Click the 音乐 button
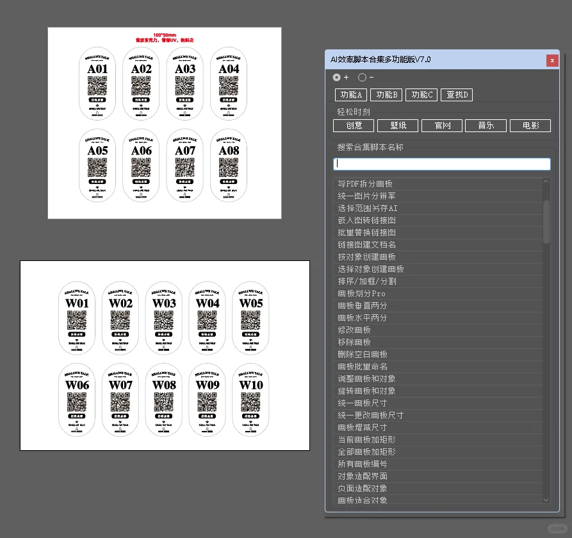Image resolution: width=572 pixels, height=538 pixels. coord(486,126)
